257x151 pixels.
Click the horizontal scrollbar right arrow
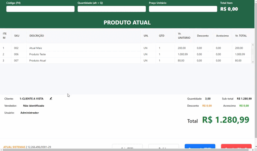[x=253, y=150]
